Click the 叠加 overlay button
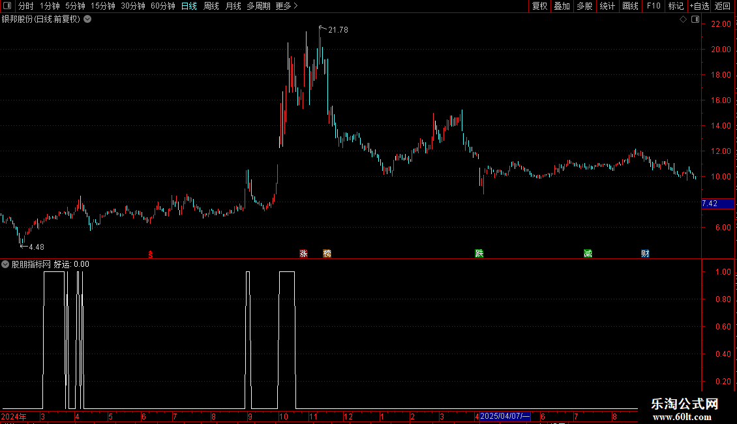 coord(562,6)
